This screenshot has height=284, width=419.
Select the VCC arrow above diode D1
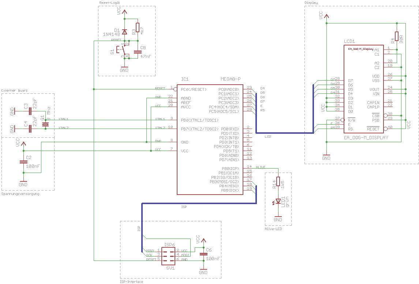(x=124, y=12)
